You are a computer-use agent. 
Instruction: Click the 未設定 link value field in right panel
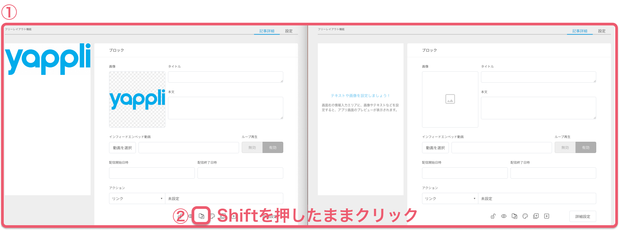pyautogui.click(x=537, y=198)
